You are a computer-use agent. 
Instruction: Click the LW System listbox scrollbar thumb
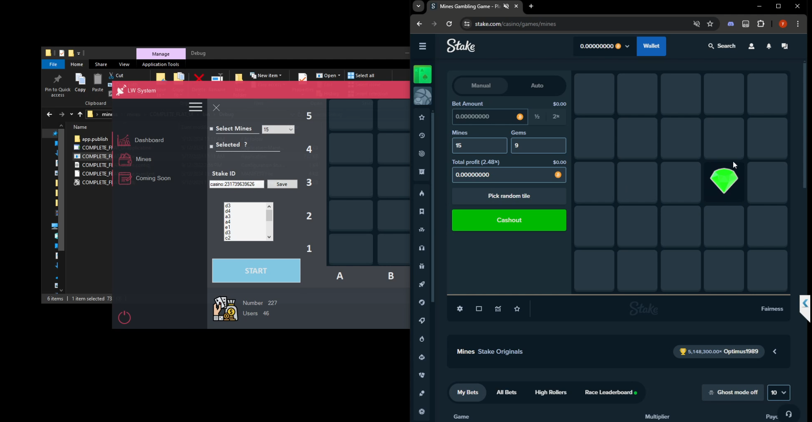pos(269,215)
